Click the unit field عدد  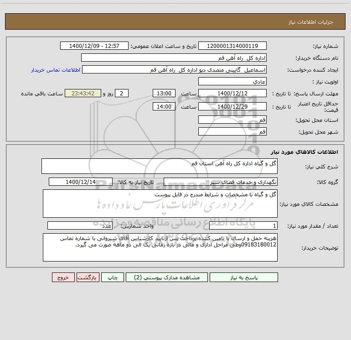pos(80,226)
